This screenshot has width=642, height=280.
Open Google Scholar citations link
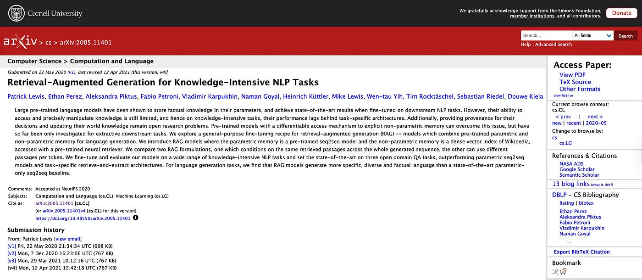[577, 169]
